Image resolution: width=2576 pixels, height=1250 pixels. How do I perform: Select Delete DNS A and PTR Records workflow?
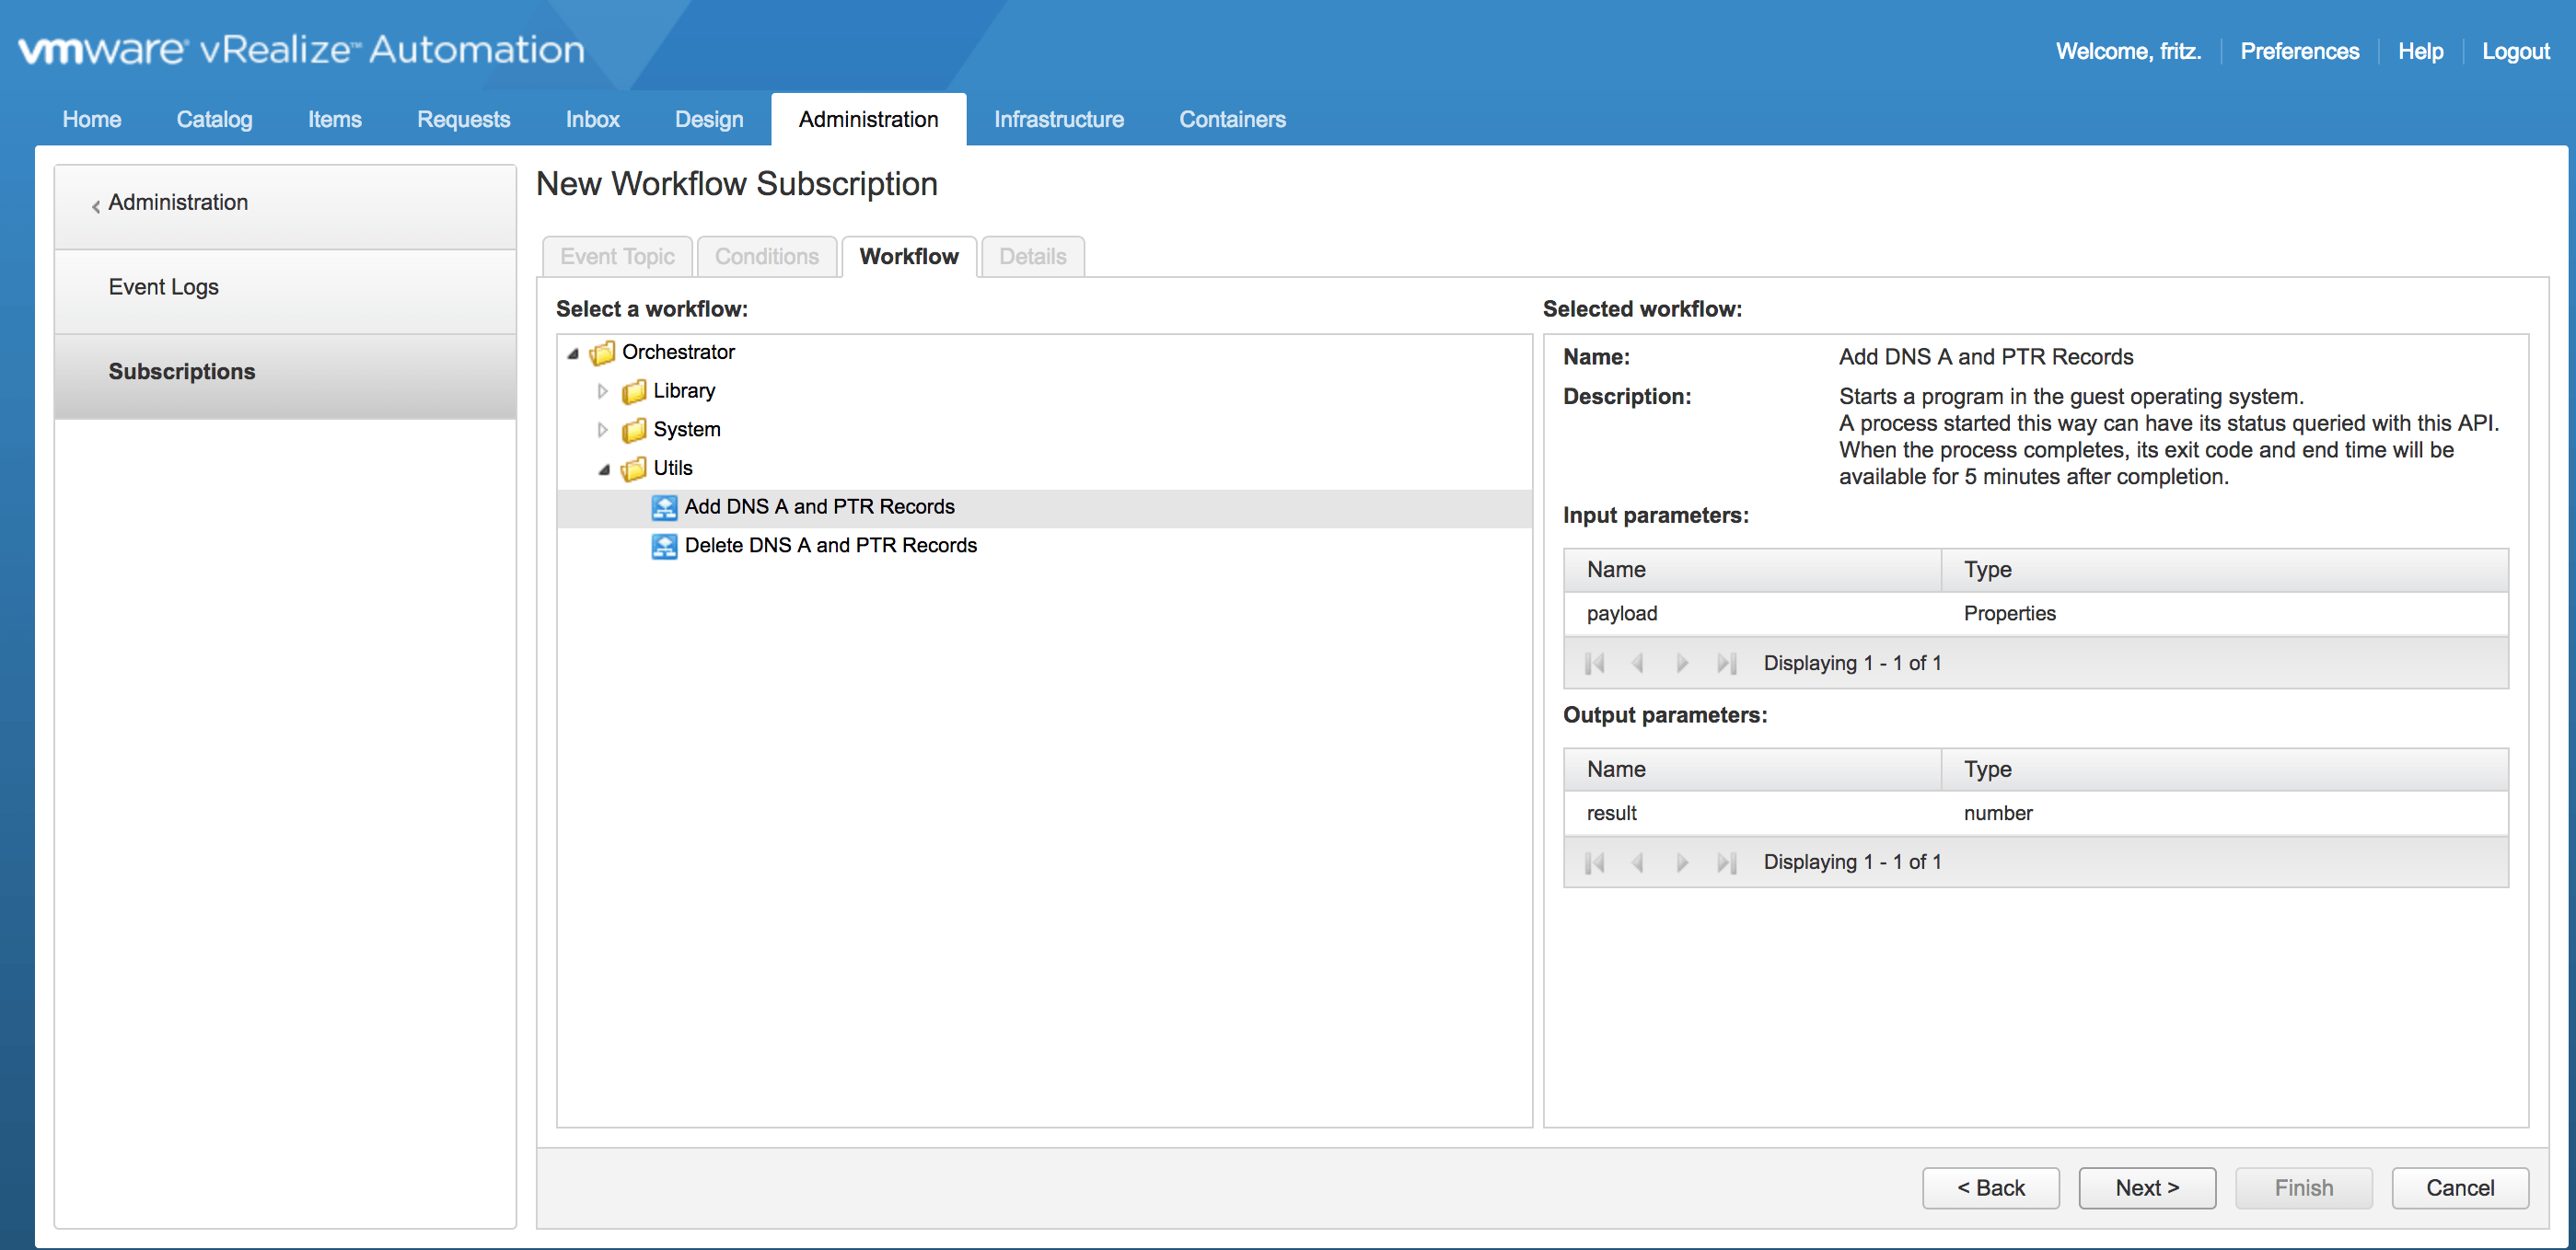click(x=1044, y=546)
